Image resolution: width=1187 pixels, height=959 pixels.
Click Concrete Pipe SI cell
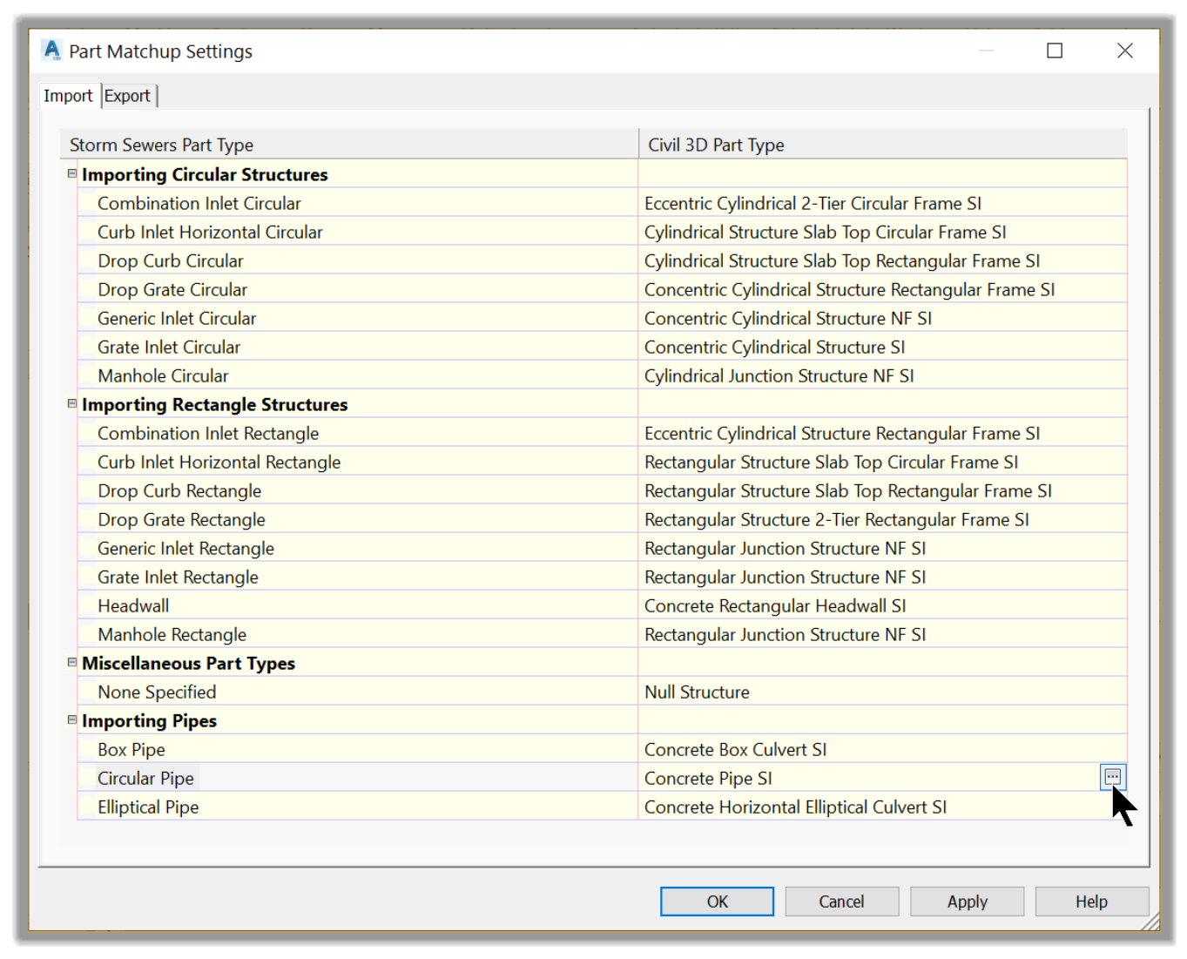[x=868, y=778]
